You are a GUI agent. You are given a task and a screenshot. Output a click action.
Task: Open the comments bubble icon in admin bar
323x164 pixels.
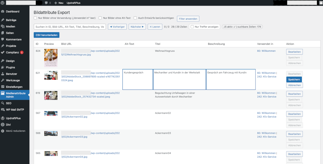click(x=46, y=3)
